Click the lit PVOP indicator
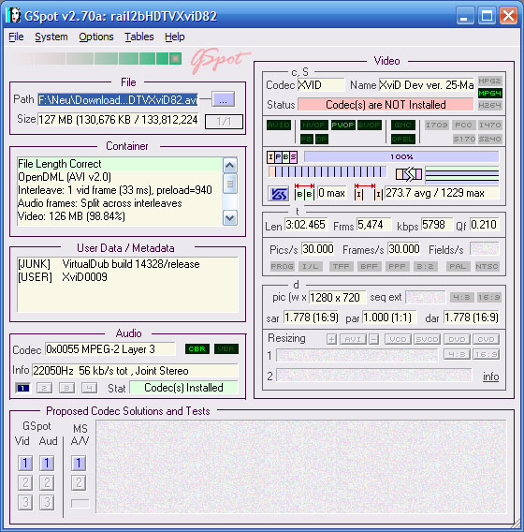This screenshot has height=532, width=524. click(x=342, y=126)
